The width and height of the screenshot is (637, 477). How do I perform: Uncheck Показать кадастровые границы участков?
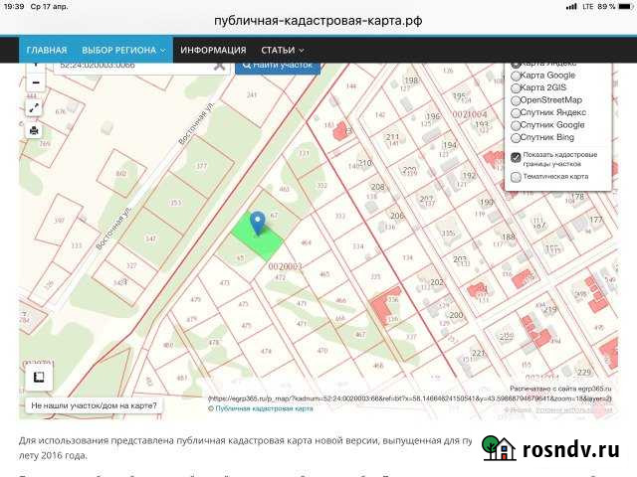pos(516,157)
